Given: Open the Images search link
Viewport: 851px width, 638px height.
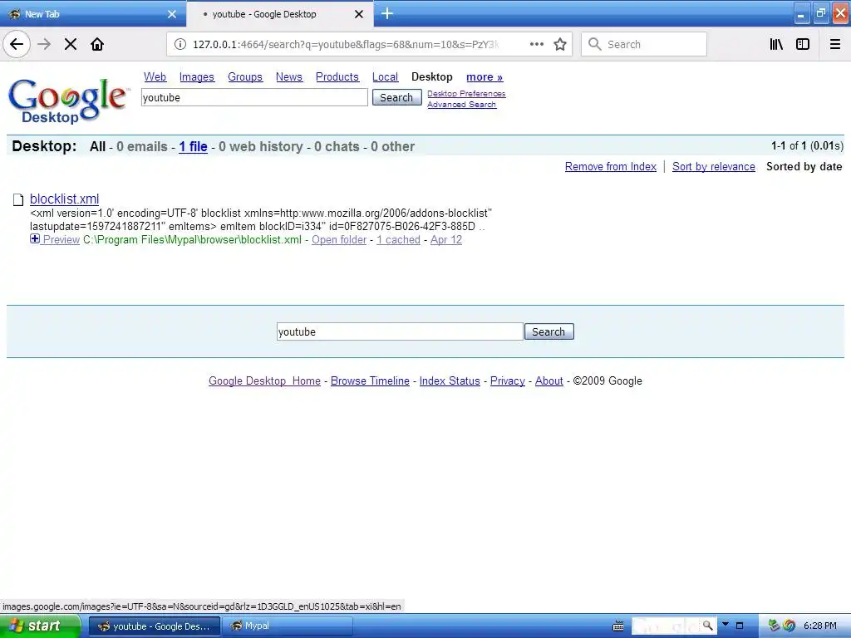Looking at the screenshot, I should [196, 77].
